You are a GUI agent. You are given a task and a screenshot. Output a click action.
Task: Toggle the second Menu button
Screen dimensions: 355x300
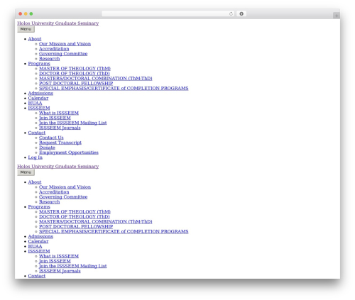click(26, 172)
